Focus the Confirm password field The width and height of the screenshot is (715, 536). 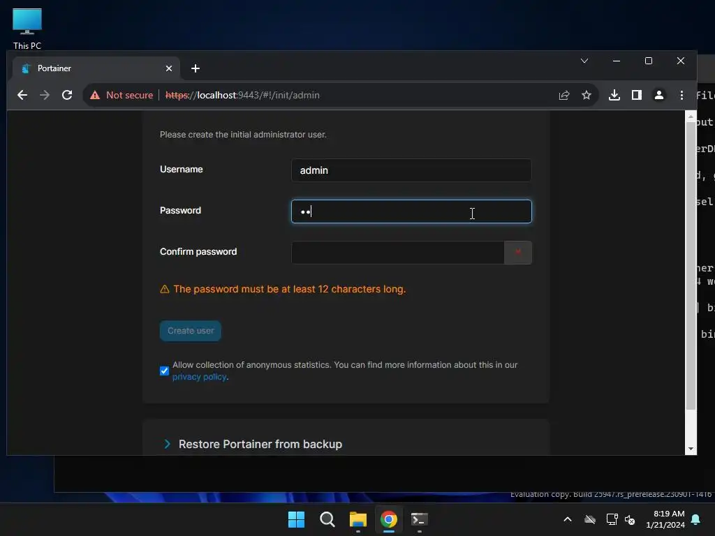coord(397,253)
